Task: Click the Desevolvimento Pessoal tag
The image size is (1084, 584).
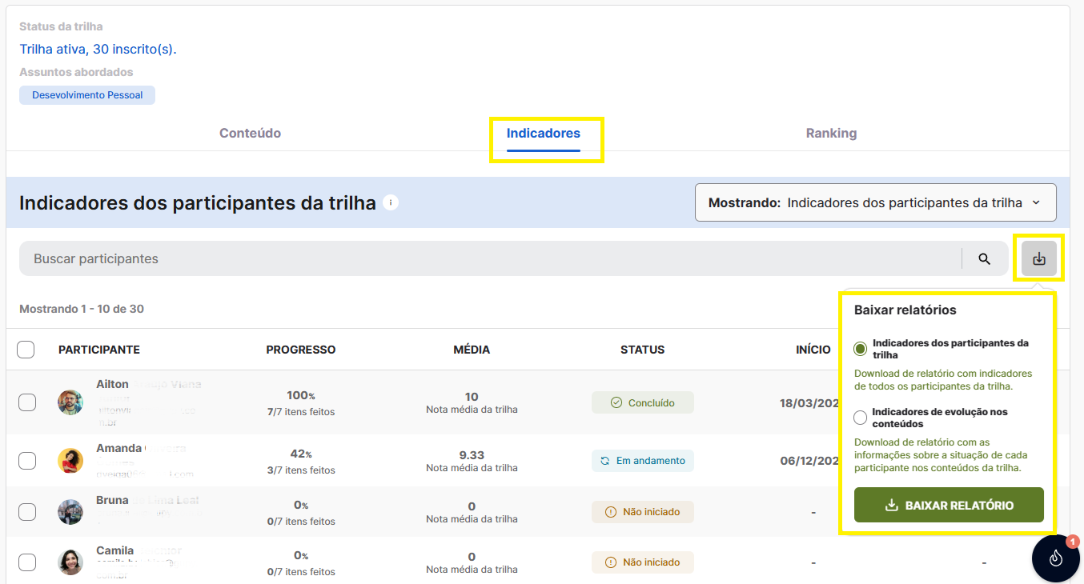Action: 87,95
